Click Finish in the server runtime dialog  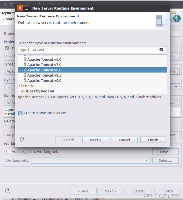(x=153, y=140)
